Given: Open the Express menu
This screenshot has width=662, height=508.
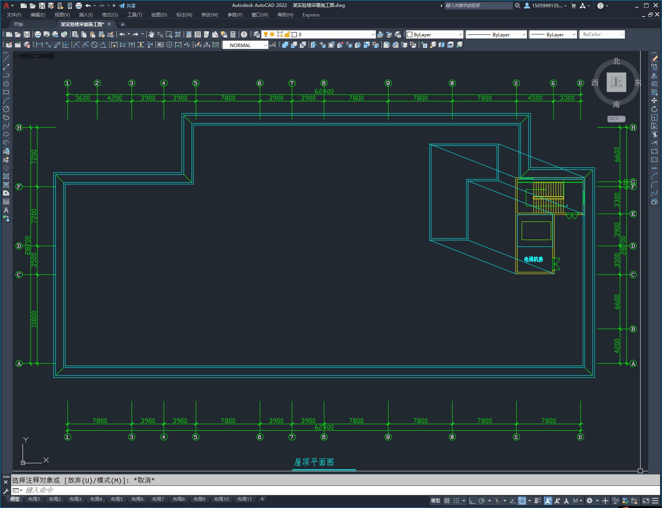Looking at the screenshot, I should pos(311,15).
